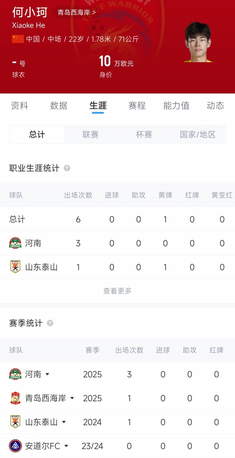Tap the player's profile photo
Viewport: 235px width, 458px height.
(198, 42)
